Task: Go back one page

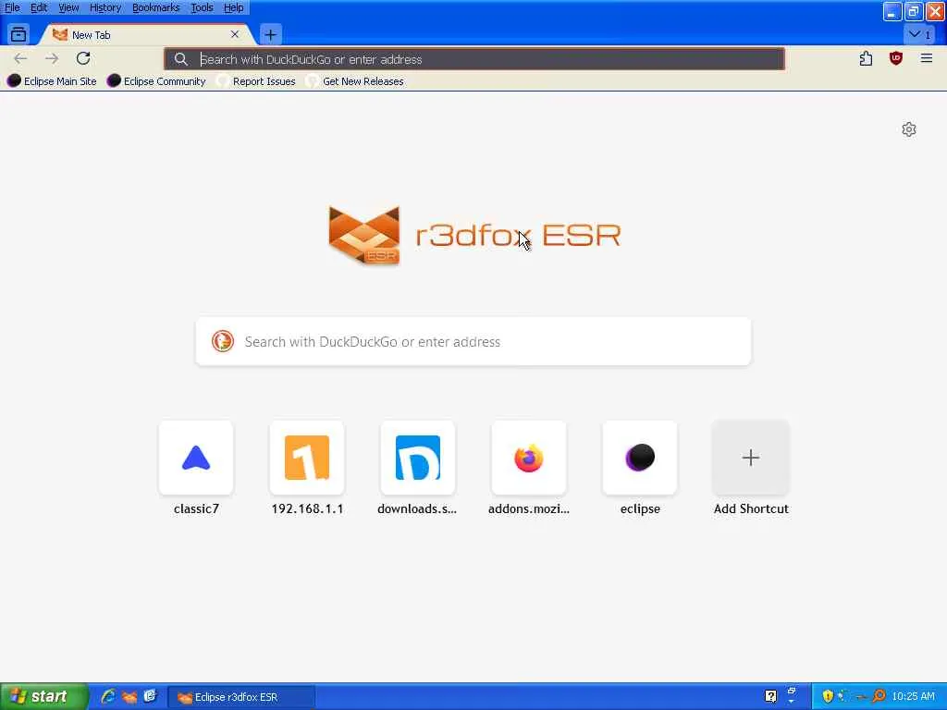Action: [x=20, y=58]
